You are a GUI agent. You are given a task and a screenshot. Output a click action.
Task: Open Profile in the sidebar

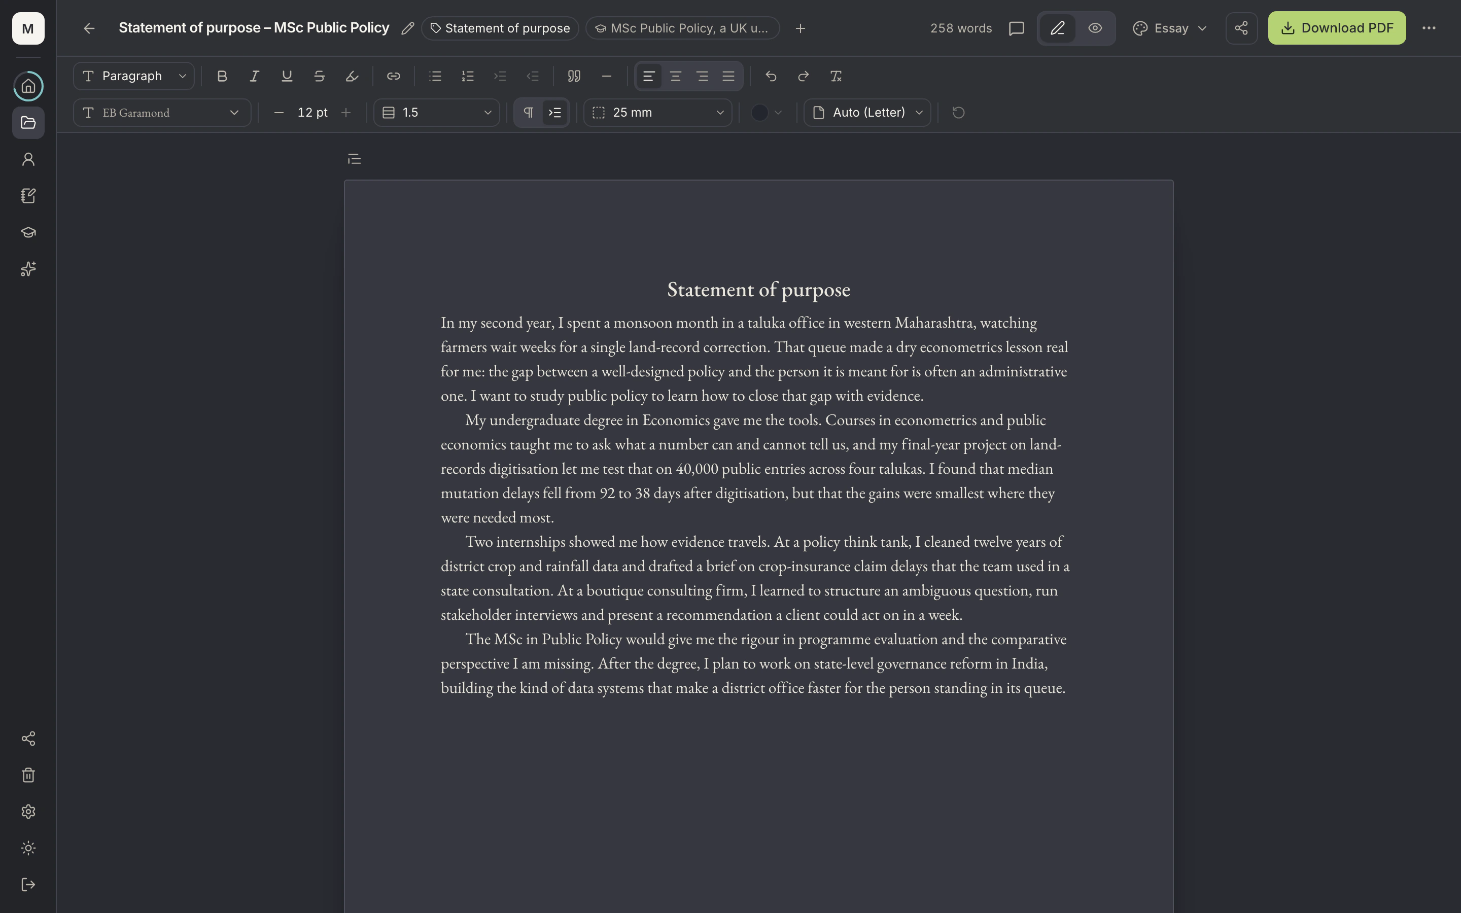28,159
